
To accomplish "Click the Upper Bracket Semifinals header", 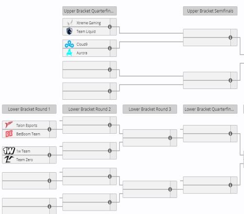I will [x=210, y=11].
